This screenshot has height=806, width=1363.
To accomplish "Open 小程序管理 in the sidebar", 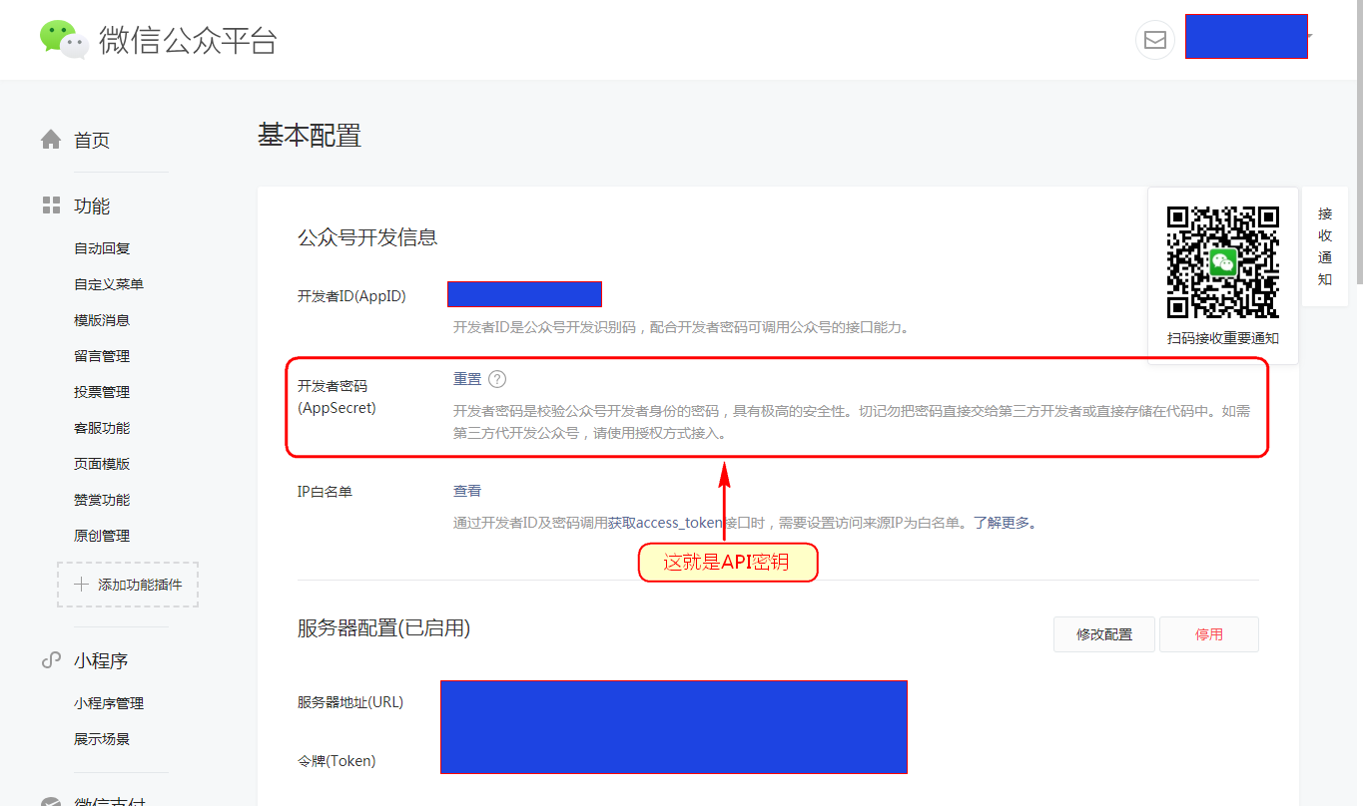I will (109, 703).
